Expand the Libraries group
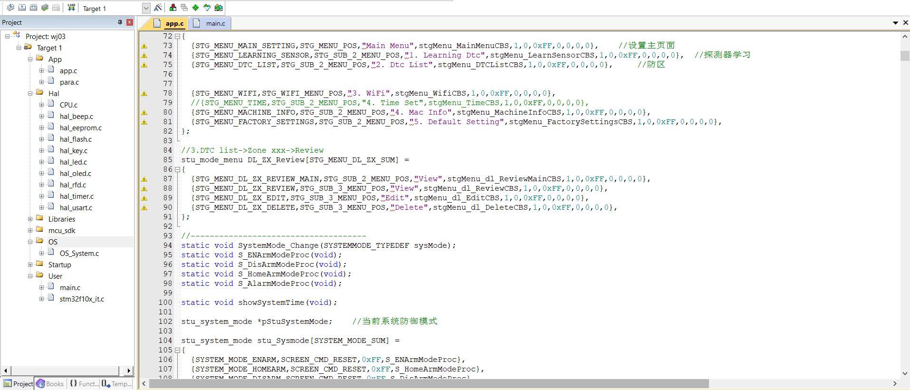This screenshot has width=910, height=390. click(30, 219)
